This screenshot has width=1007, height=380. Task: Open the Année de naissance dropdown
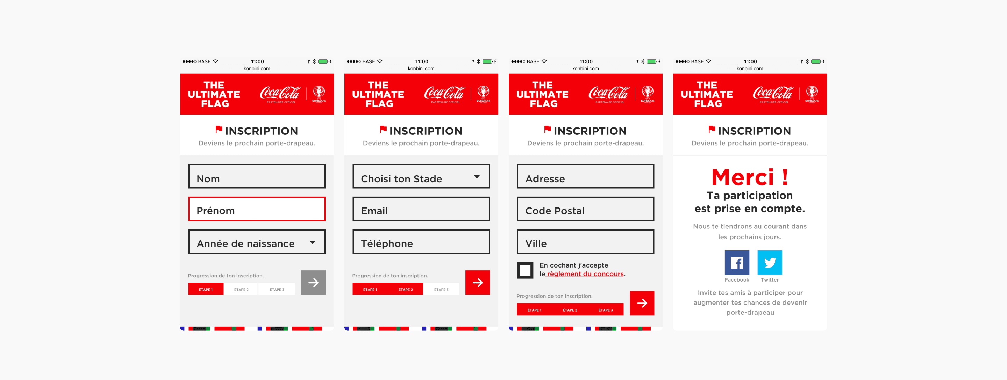[257, 242]
